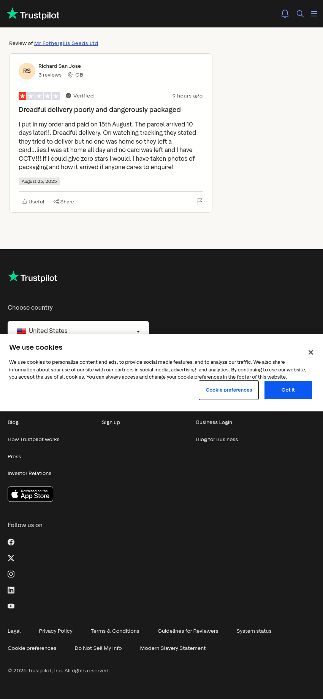This screenshot has height=699, width=323.
Task: Open the search magnifier icon
Action: point(300,14)
